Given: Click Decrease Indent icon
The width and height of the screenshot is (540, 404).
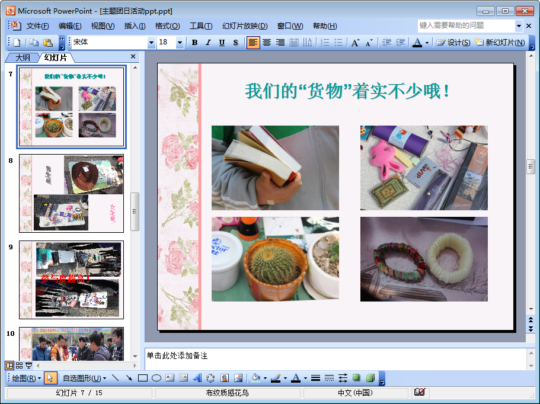Looking at the screenshot, I should pos(386,42).
